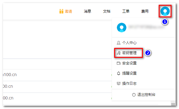Open 工单 in the top navigation
Screen dimensions: 179x109
[x=126, y=11]
